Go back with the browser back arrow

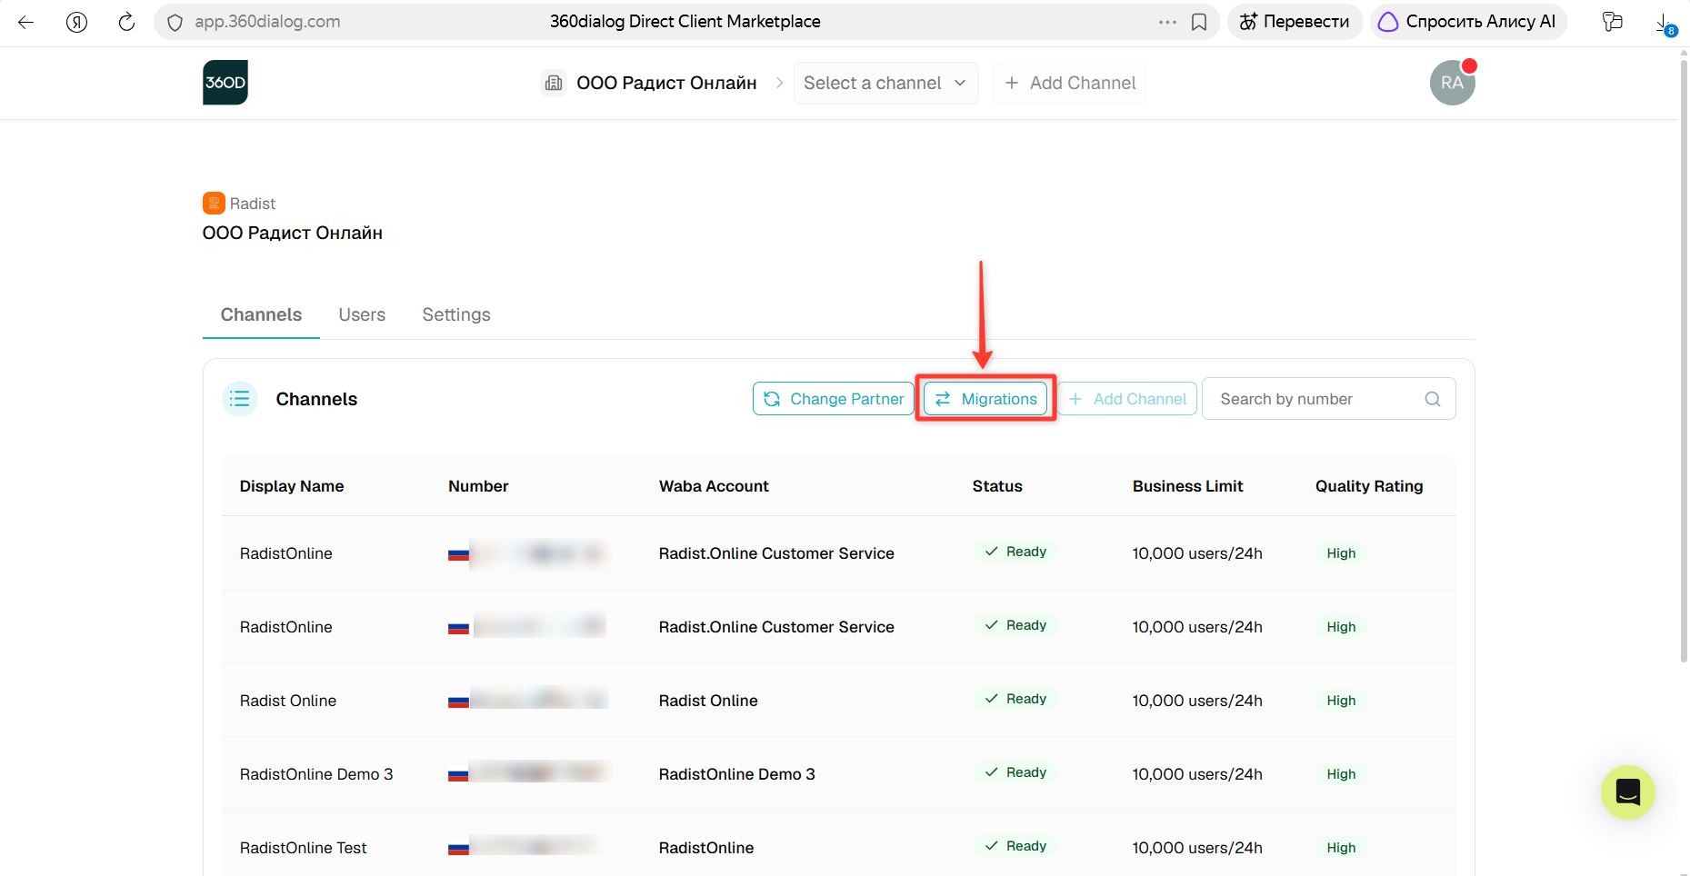26,22
